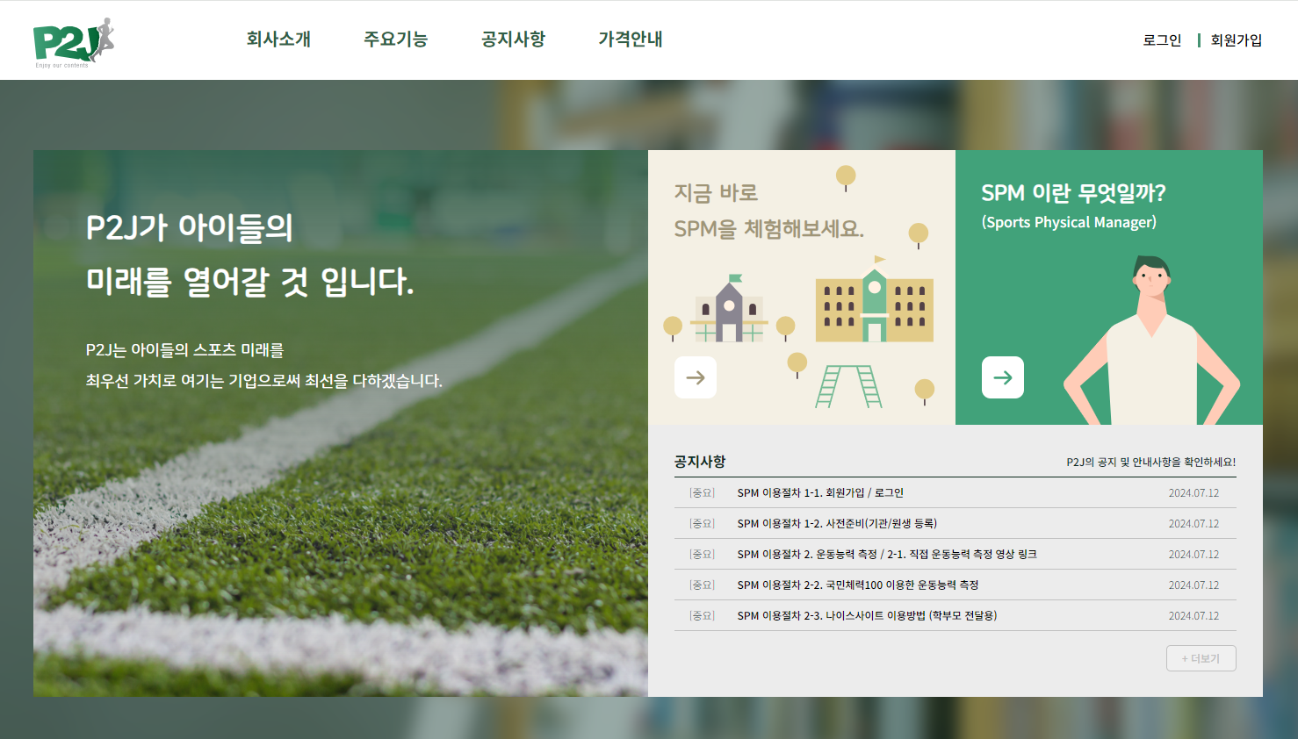Click the 지금 바로 SPM을 체험해보세요 text
The width and height of the screenshot is (1298, 739).
click(769, 211)
